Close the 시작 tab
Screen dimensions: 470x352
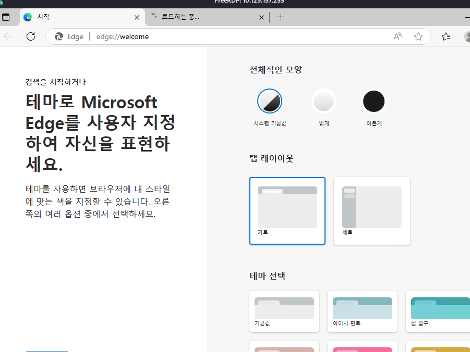point(137,17)
